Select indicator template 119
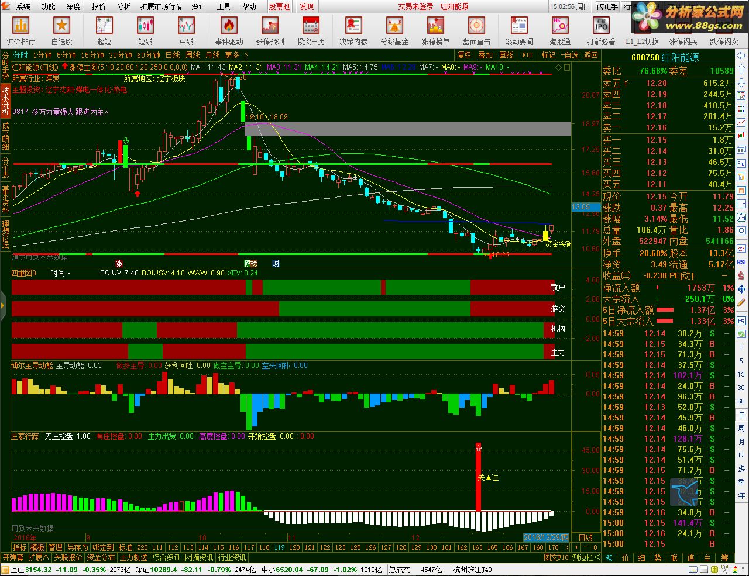 click(279, 547)
